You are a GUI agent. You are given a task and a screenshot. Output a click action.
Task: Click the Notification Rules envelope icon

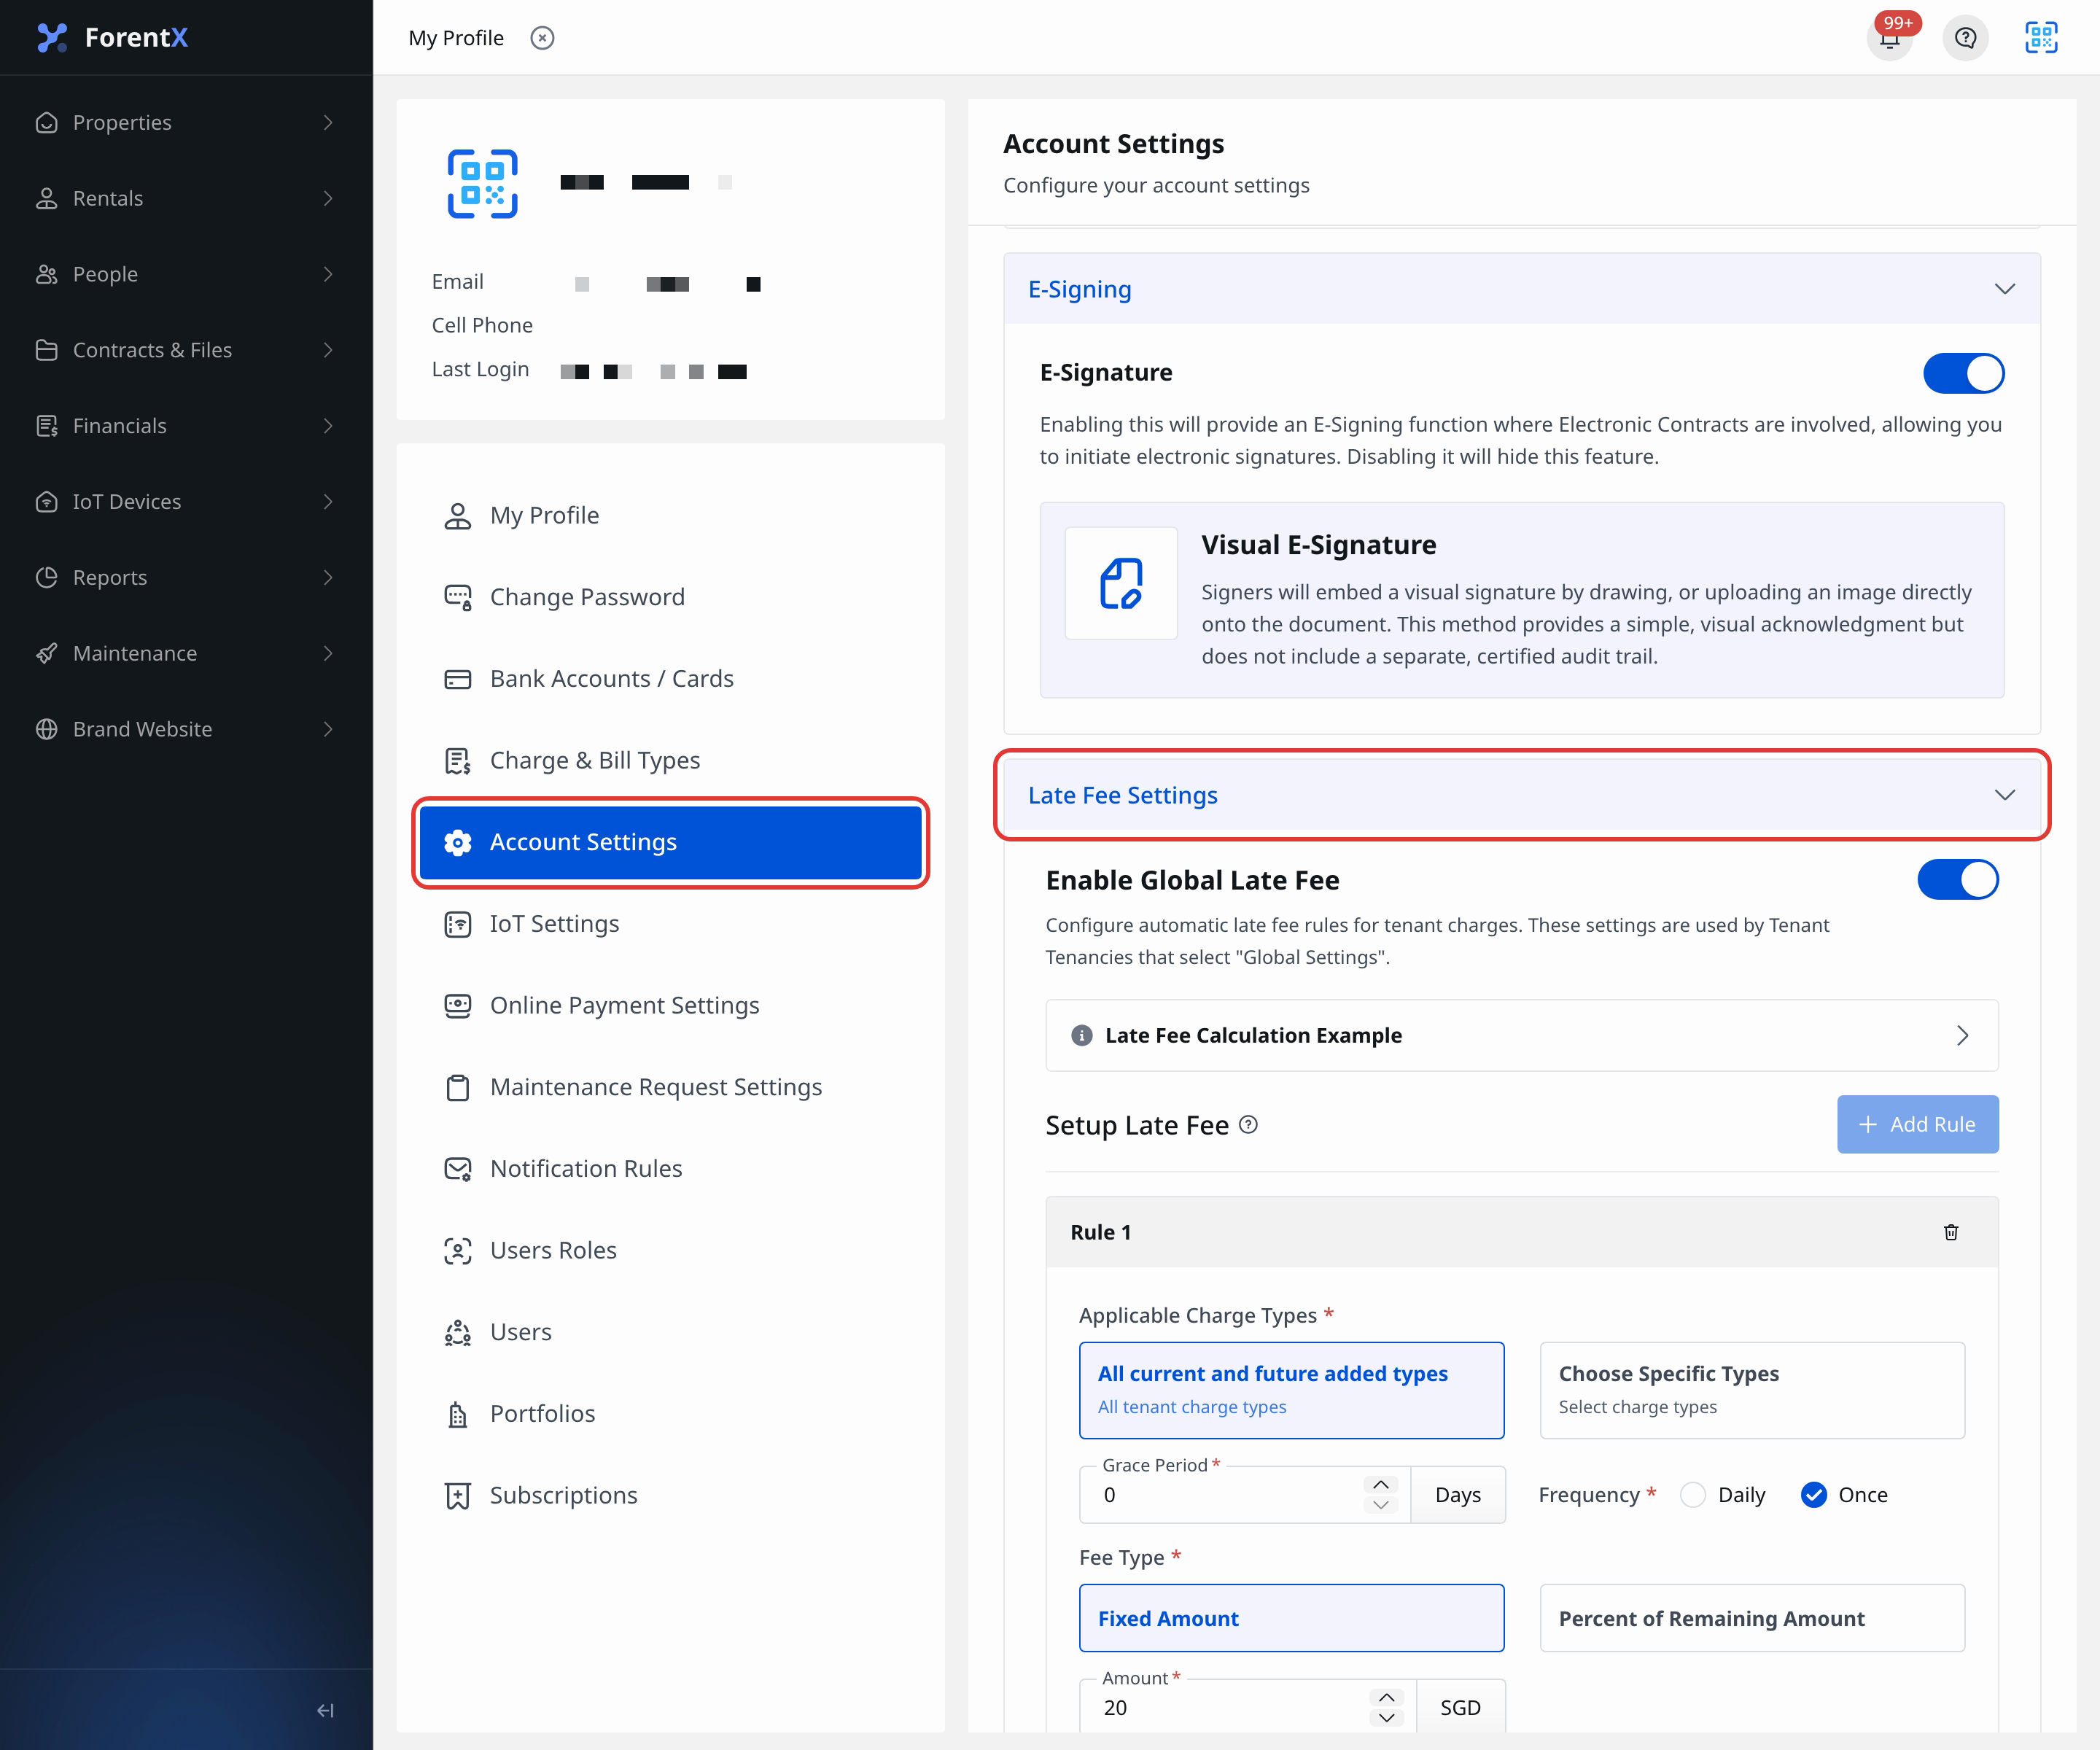pyautogui.click(x=458, y=1169)
